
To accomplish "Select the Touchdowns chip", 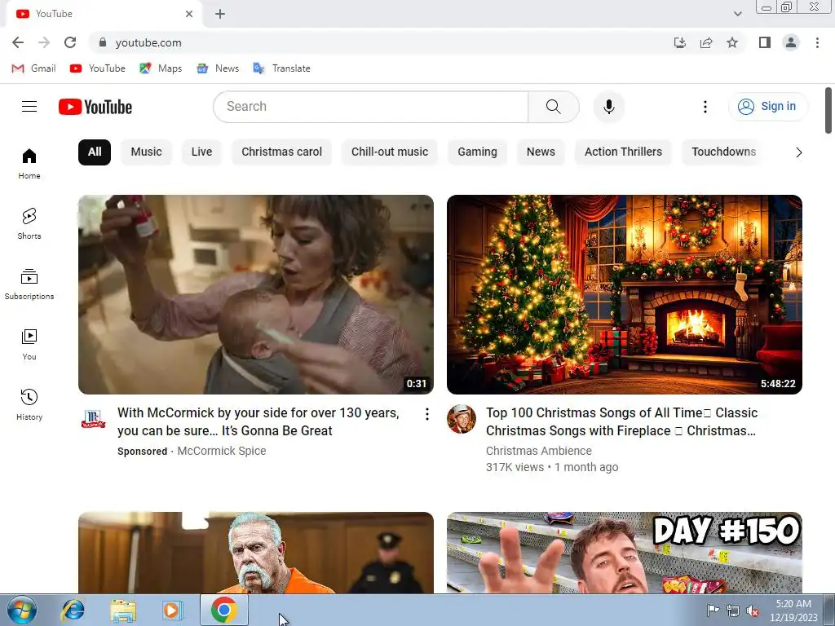I will pos(723,152).
